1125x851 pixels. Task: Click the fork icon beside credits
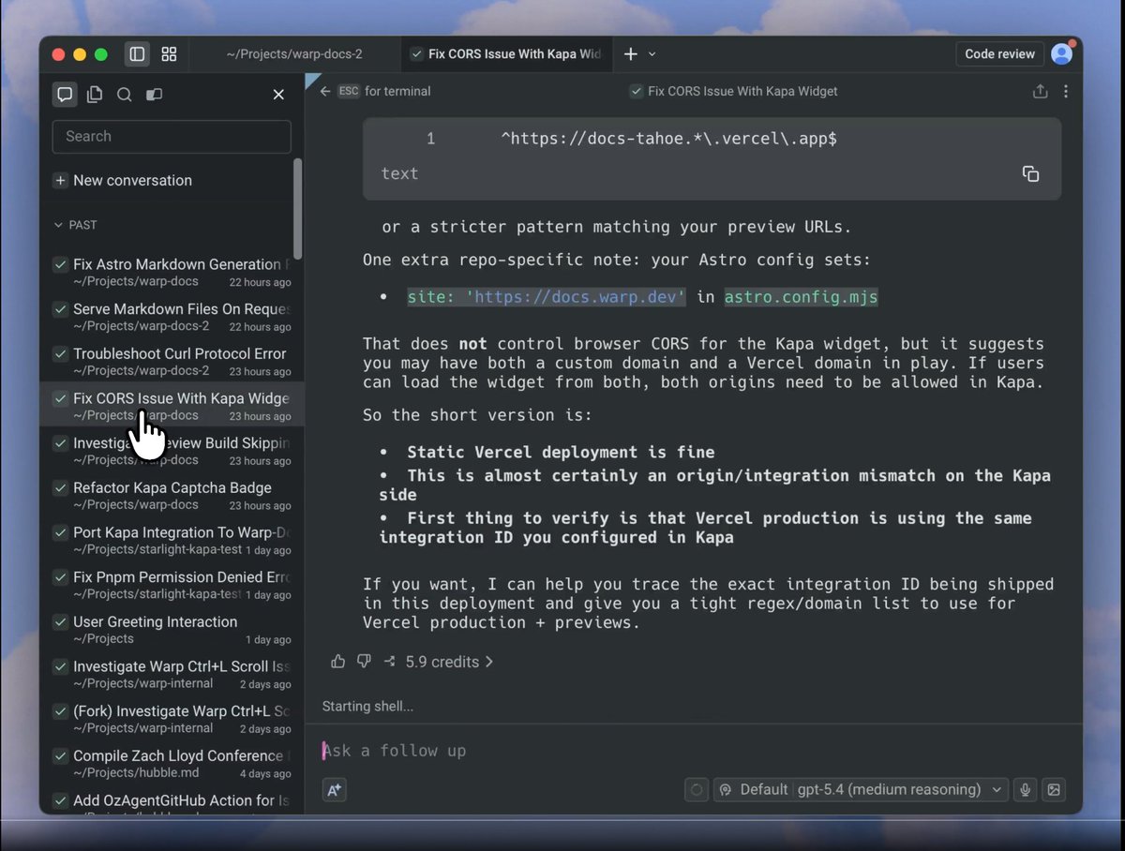(389, 662)
